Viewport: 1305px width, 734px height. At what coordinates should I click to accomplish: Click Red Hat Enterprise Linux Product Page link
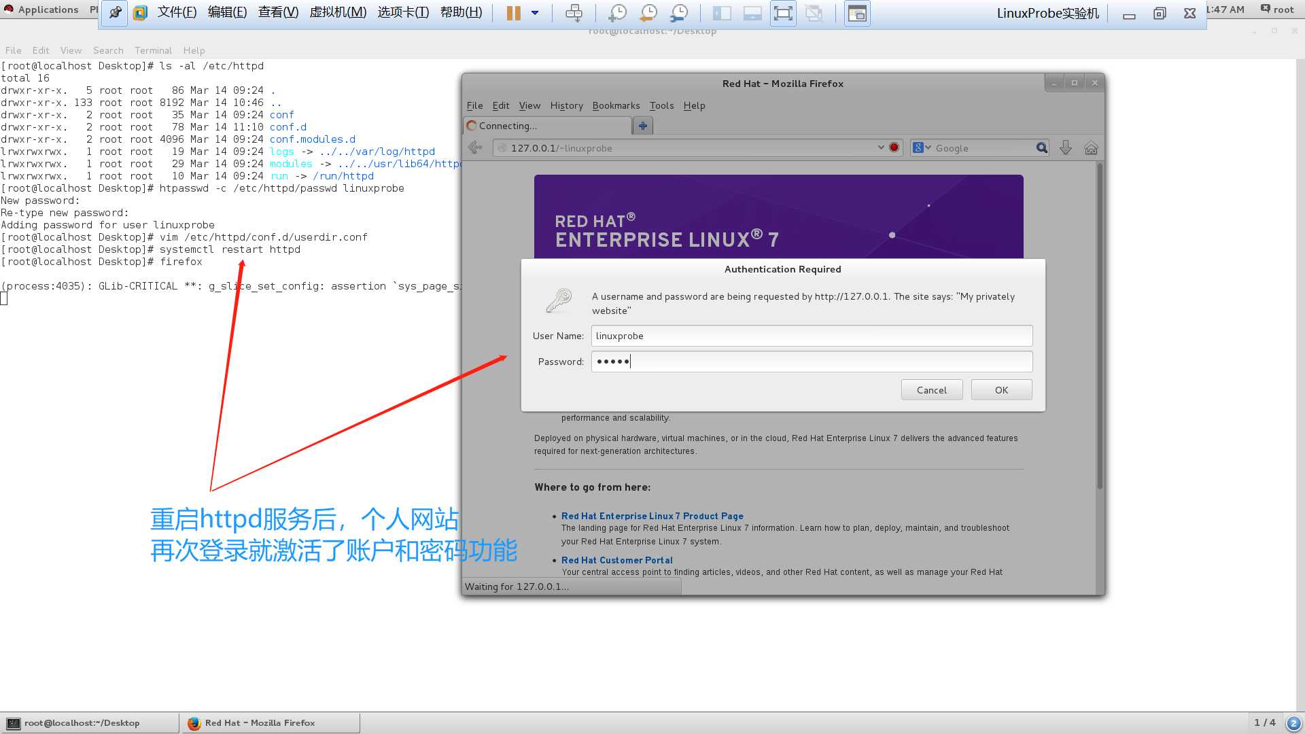[652, 515]
